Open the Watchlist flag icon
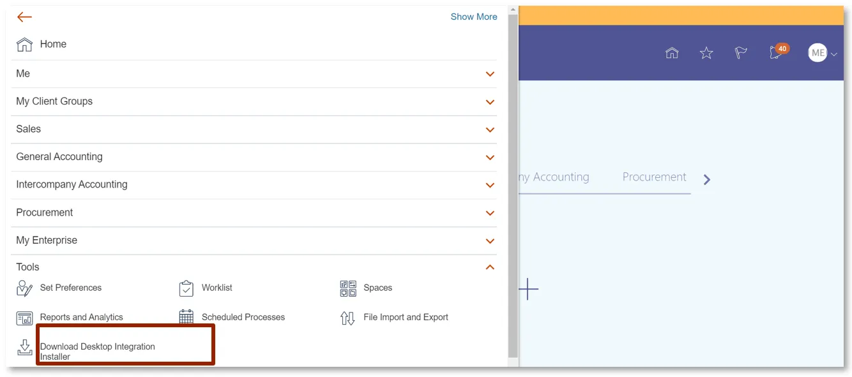852x377 pixels. click(741, 53)
